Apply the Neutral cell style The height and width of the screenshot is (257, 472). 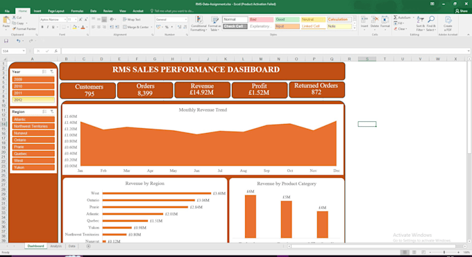click(313, 19)
